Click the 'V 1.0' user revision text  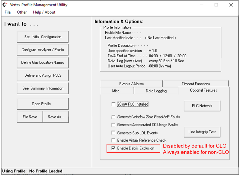pos(153,51)
